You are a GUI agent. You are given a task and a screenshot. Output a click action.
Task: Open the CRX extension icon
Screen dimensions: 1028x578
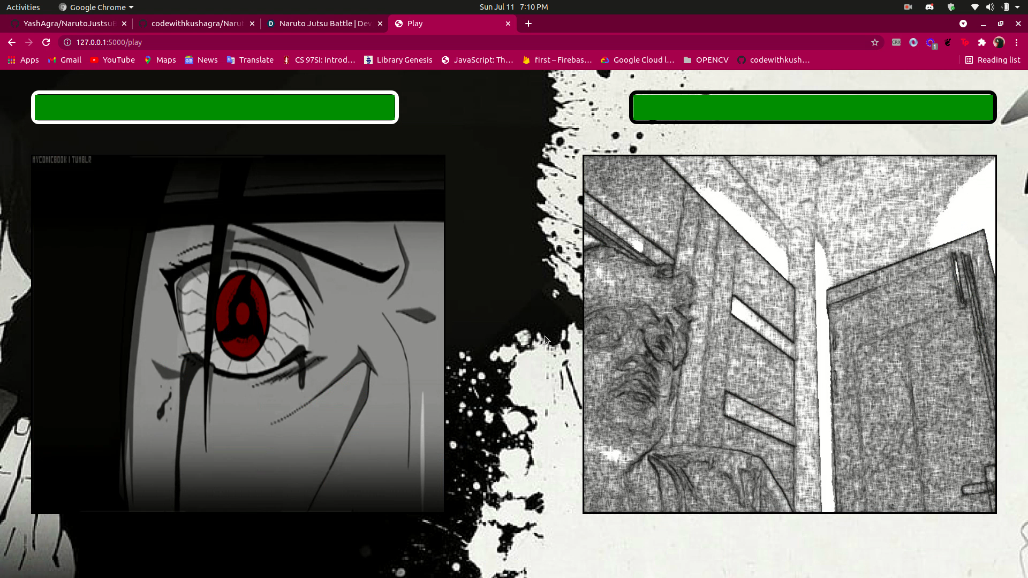coord(896,42)
